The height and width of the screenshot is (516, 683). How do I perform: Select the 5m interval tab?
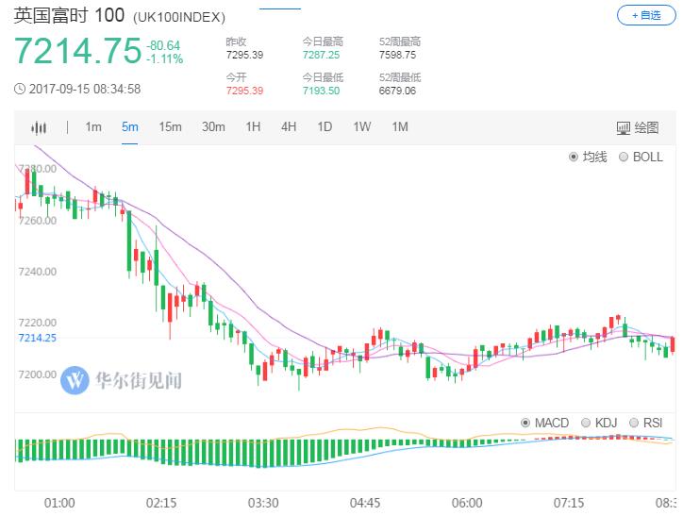click(x=130, y=126)
